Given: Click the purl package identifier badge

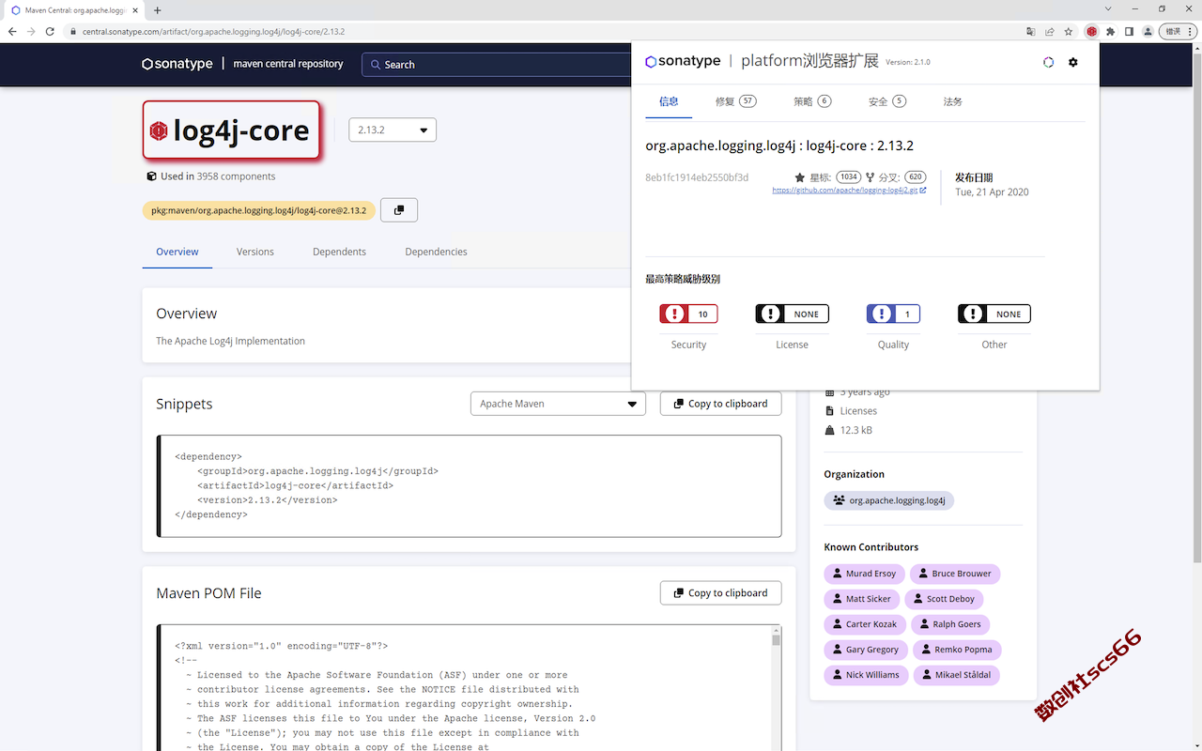Looking at the screenshot, I should tap(259, 210).
